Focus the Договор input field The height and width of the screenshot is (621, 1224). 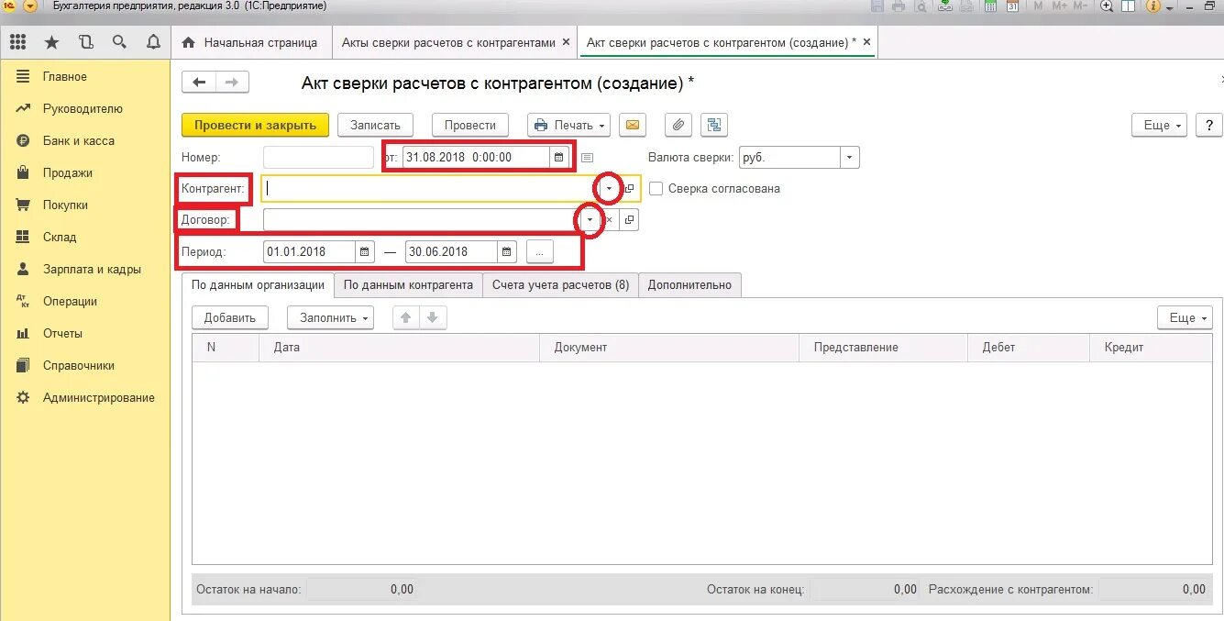pyautogui.click(x=422, y=220)
